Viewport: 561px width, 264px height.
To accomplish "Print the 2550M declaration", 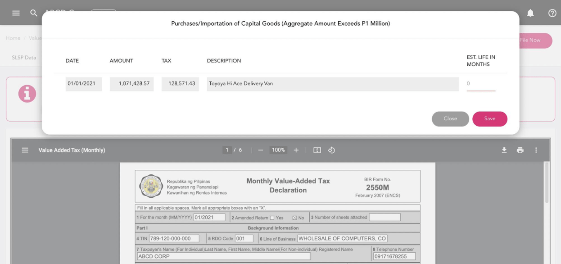I will [520, 150].
